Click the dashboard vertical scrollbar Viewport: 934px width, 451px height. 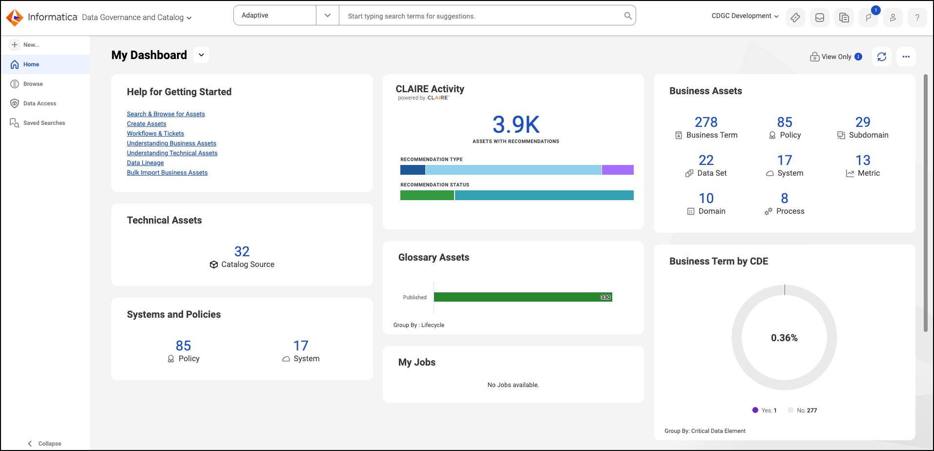coord(925,203)
